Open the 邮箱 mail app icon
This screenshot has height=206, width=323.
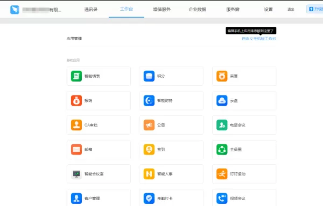[x=76, y=149]
